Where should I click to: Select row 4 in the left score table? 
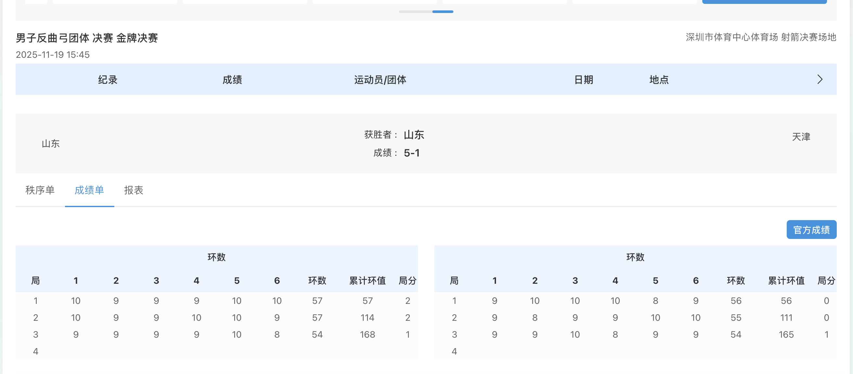36,351
